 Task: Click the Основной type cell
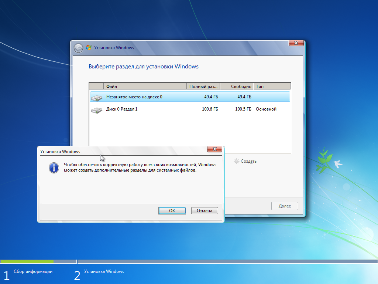coord(266,109)
